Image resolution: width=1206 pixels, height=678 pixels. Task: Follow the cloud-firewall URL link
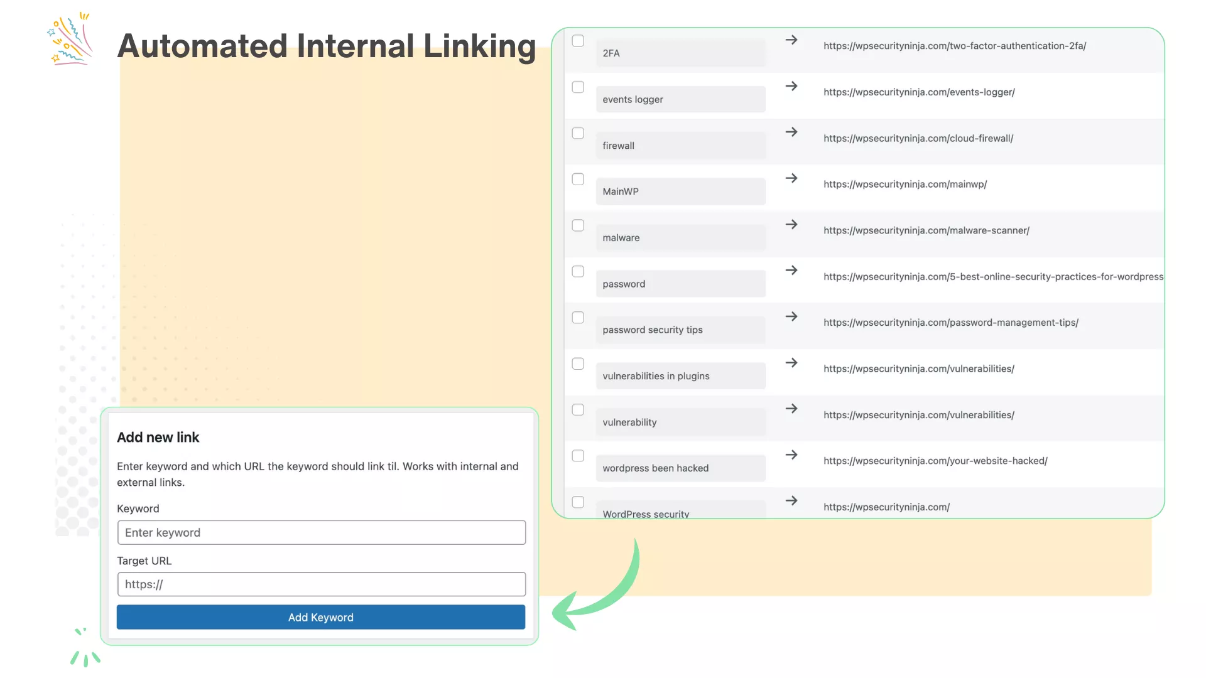(x=918, y=138)
